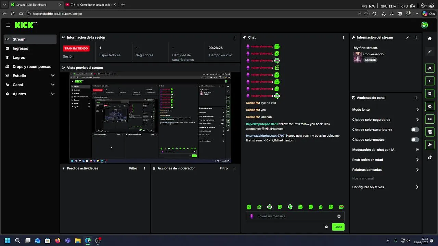Open Palabras baneadas options chevron

pyautogui.click(x=417, y=170)
